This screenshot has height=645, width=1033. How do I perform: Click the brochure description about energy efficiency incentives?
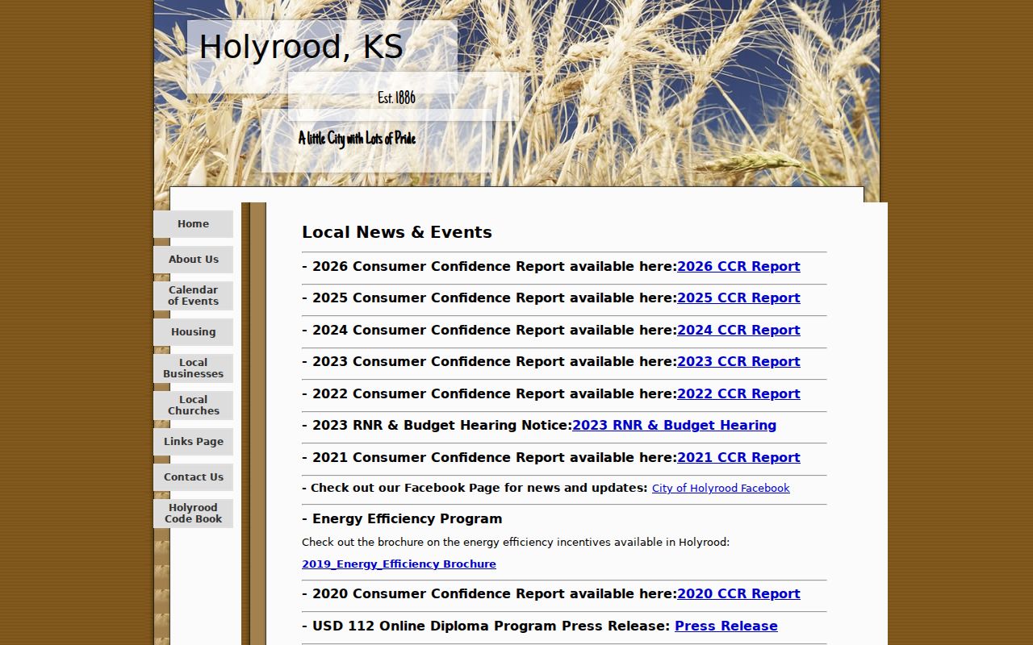(516, 543)
